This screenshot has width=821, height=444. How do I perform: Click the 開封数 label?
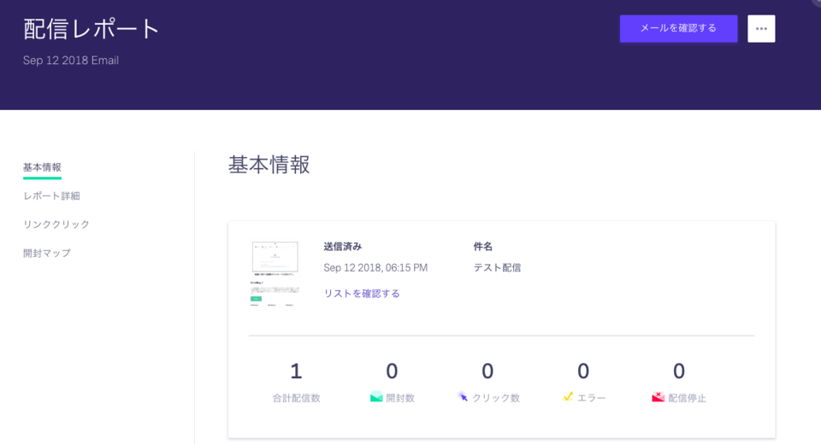click(x=400, y=398)
